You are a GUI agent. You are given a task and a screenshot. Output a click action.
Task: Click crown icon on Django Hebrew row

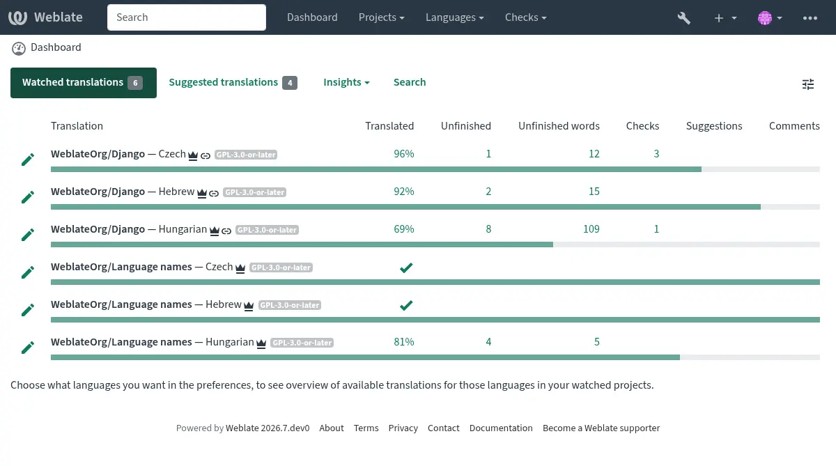click(201, 193)
